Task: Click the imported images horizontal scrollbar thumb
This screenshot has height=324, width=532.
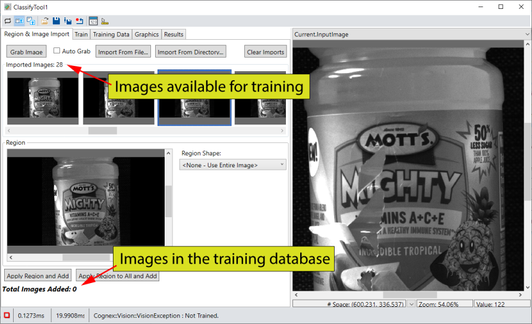Action: (103, 131)
